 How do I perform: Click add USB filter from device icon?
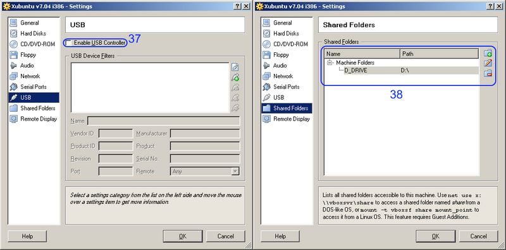[x=235, y=77]
